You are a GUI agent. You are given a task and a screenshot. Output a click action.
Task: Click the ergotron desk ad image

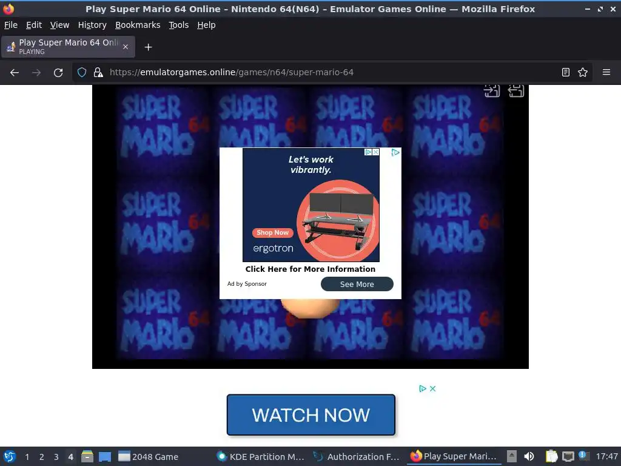(x=311, y=205)
